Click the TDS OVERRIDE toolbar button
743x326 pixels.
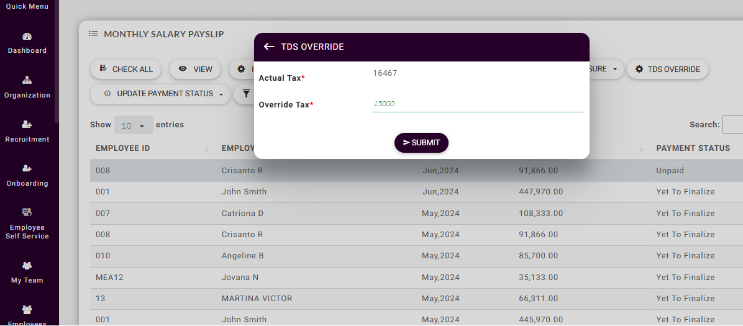pos(667,70)
